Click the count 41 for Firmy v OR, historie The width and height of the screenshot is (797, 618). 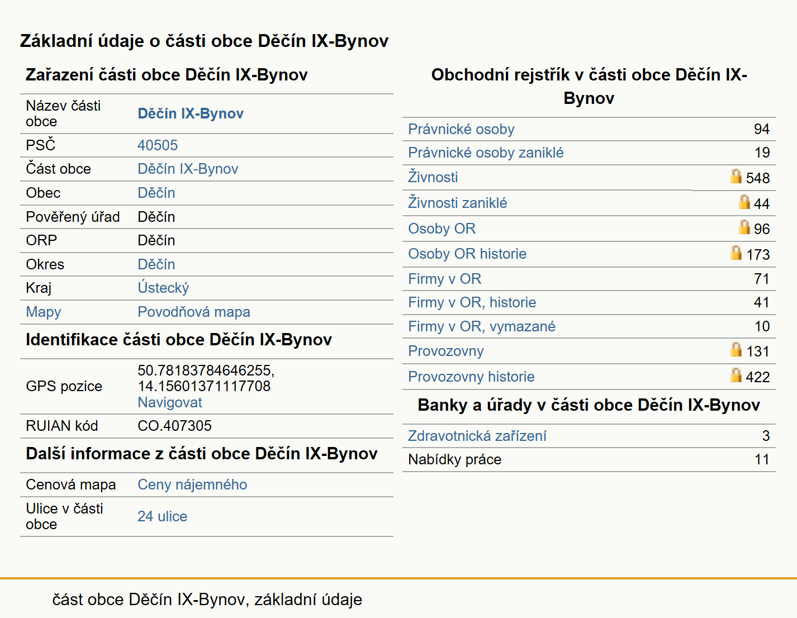point(762,302)
